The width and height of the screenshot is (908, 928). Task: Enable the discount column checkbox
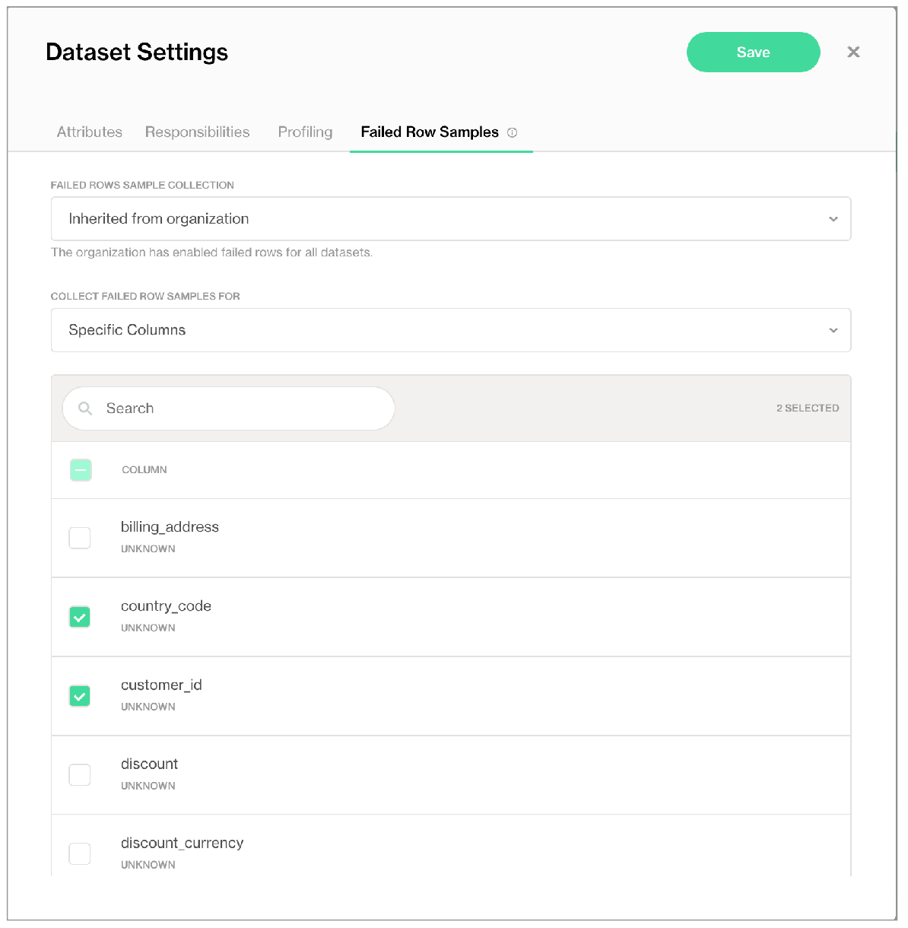80,775
